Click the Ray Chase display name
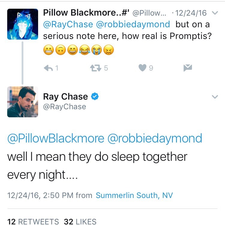 click(65, 97)
